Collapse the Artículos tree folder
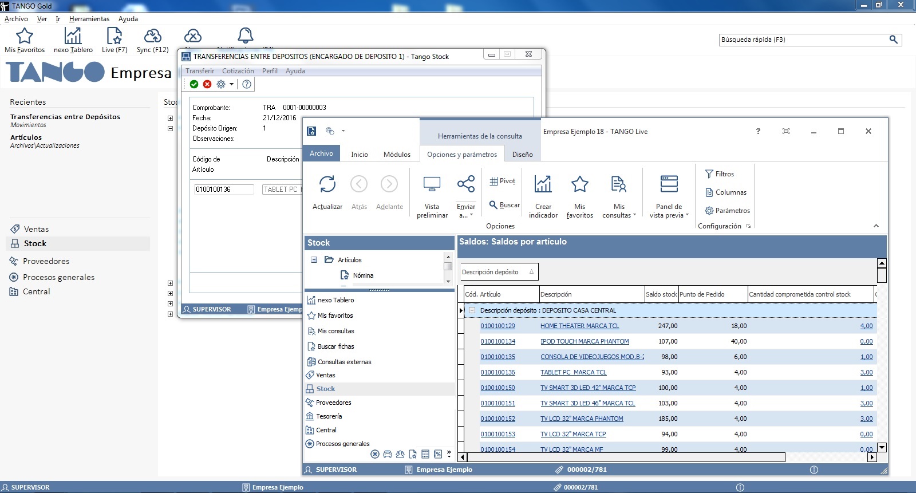The width and height of the screenshot is (916, 493). coord(314,260)
